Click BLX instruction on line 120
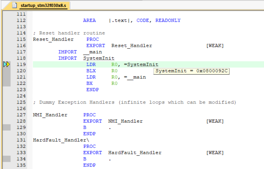The width and height of the screenshot is (264, 169). point(91,71)
